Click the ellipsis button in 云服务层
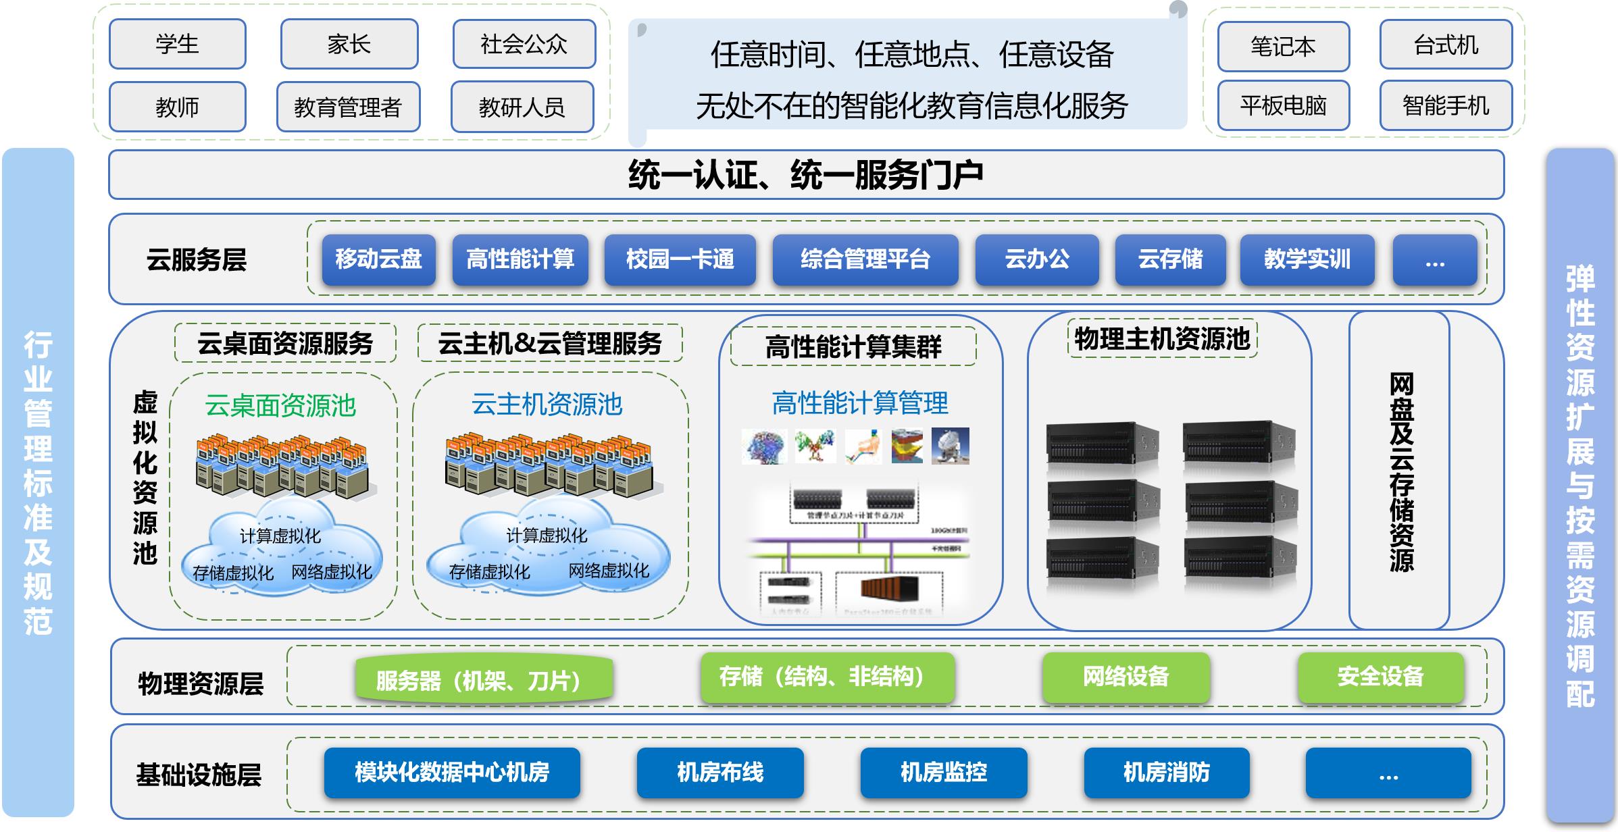1618x832 pixels. 1434,261
